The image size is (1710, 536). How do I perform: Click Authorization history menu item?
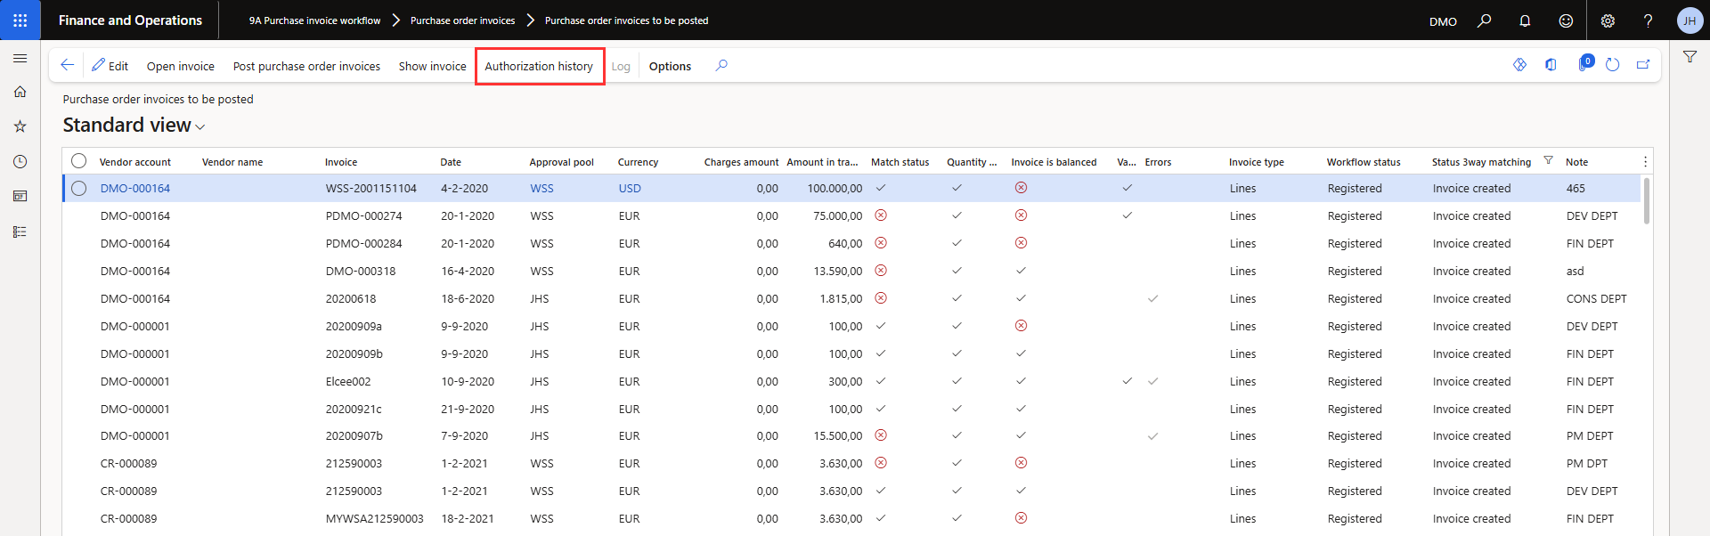539,66
